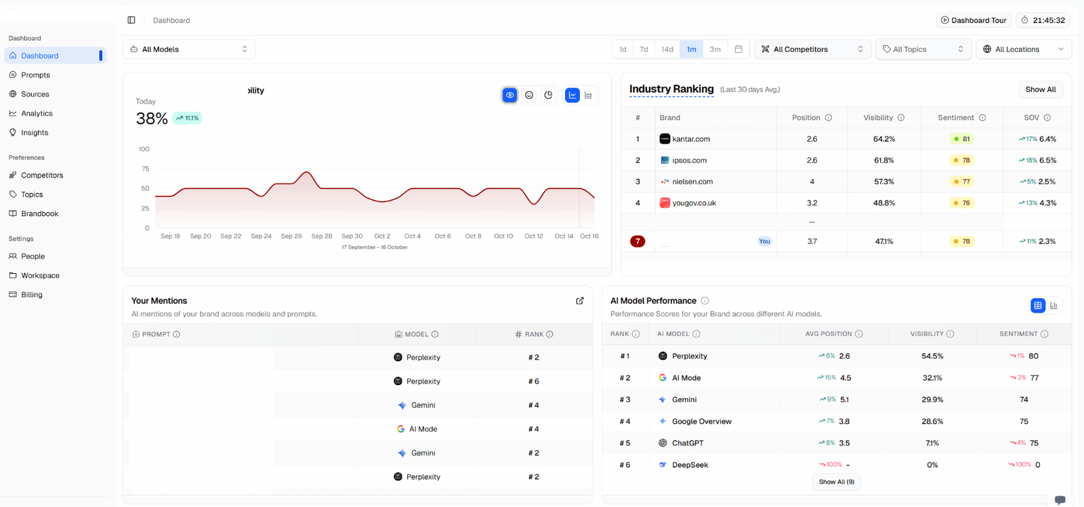The image size is (1084, 507).
Task: Click the Position info icon
Action: 829,118
